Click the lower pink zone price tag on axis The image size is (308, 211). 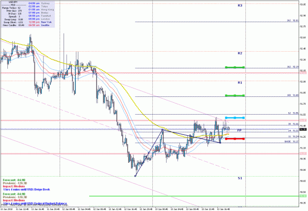point(304,153)
